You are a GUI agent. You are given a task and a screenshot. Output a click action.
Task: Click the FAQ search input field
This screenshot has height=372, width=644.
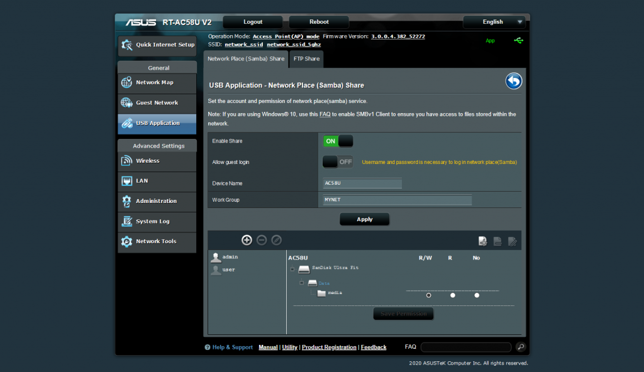coord(466,347)
